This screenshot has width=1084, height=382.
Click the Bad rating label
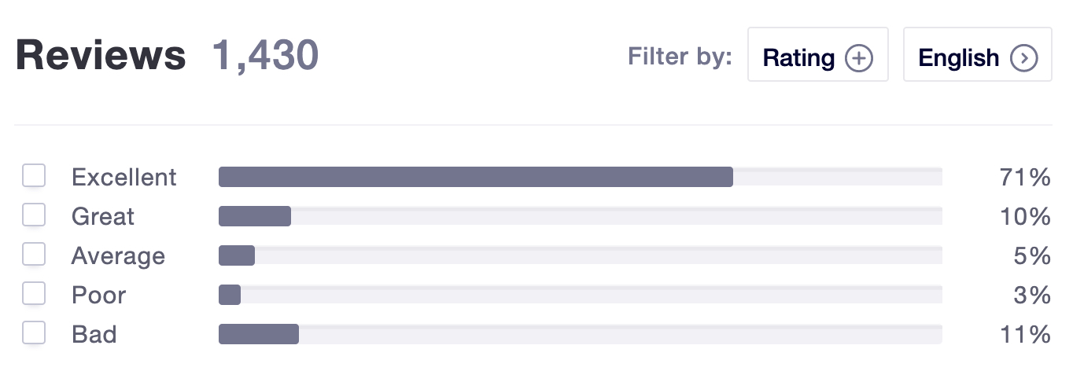coord(94,335)
